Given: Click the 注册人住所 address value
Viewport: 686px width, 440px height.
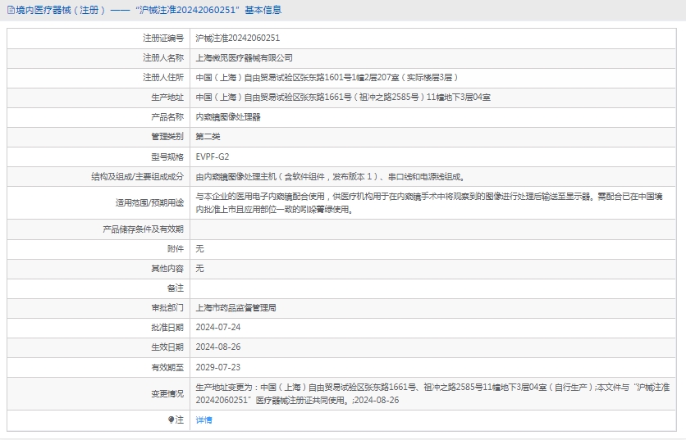Looking at the screenshot, I should (x=327, y=78).
